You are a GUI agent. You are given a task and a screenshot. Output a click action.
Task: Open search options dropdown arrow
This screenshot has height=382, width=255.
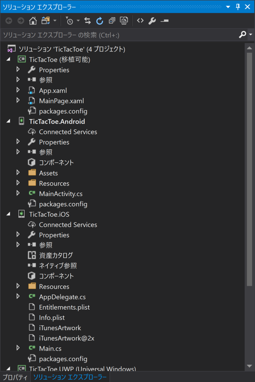point(251,35)
